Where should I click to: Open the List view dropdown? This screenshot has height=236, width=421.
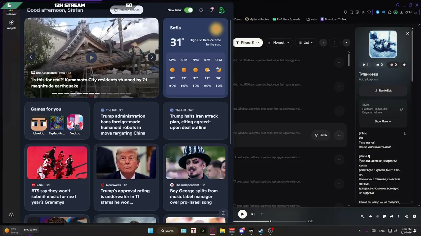(x=306, y=43)
